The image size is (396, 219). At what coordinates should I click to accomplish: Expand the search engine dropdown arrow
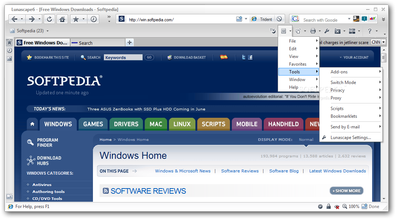(x=349, y=19)
